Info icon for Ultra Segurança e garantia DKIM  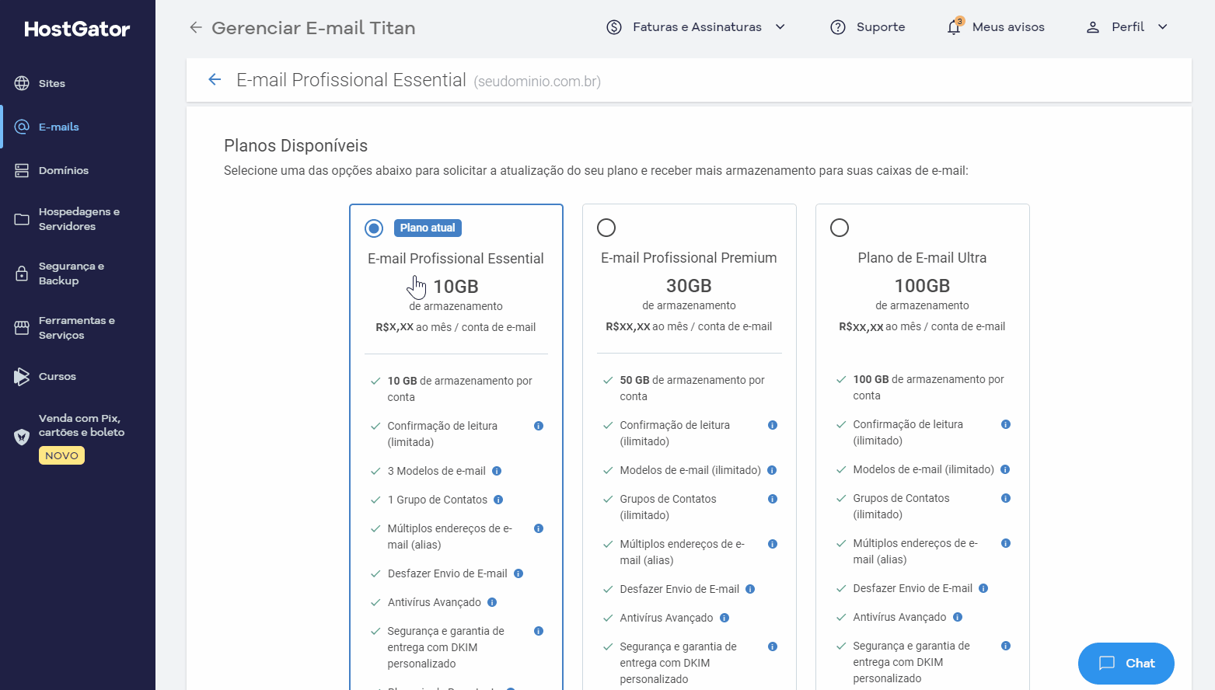(x=1006, y=646)
